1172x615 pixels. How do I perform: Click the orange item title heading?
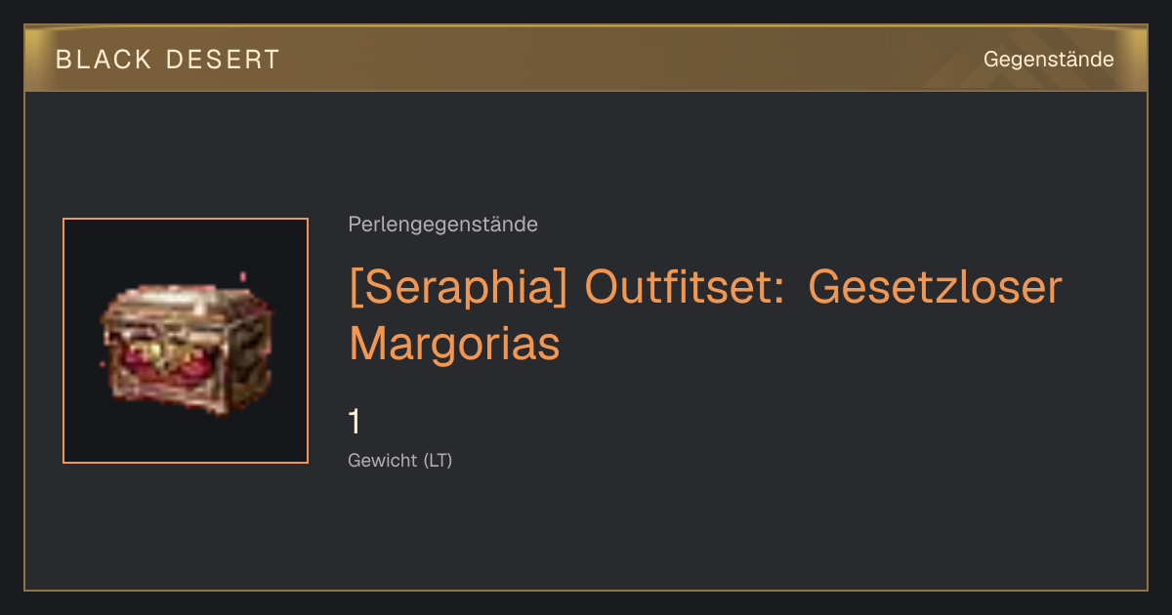tap(705, 314)
